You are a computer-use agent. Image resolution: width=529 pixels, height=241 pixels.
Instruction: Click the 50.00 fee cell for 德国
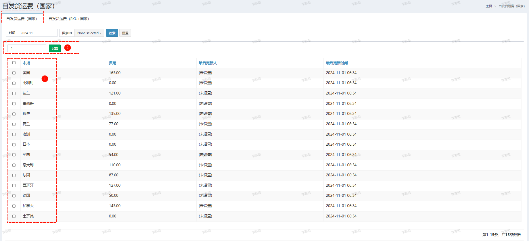(x=114, y=195)
